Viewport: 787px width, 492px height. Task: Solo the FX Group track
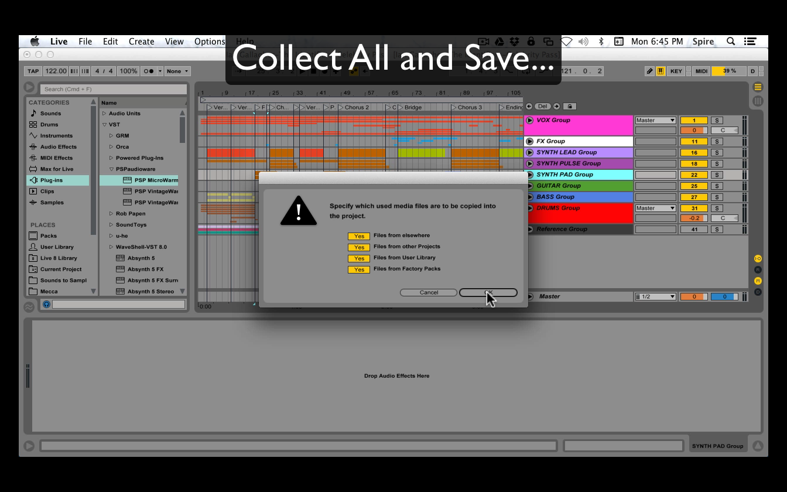tap(717, 142)
